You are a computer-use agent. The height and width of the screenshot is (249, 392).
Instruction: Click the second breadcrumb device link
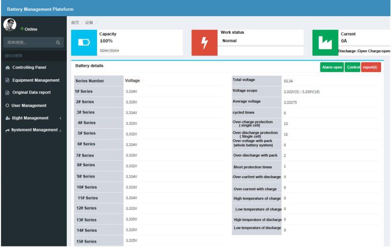click(x=89, y=23)
